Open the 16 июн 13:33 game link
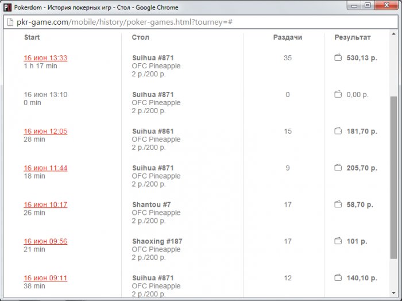Image resolution: width=402 pixels, height=301 pixels. click(45, 58)
